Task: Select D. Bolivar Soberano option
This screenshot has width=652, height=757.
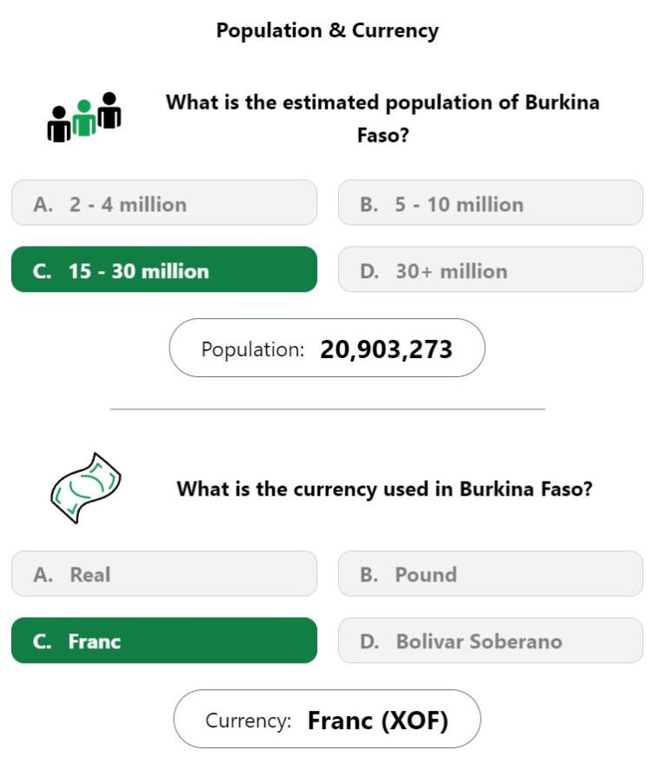Action: [x=490, y=641]
